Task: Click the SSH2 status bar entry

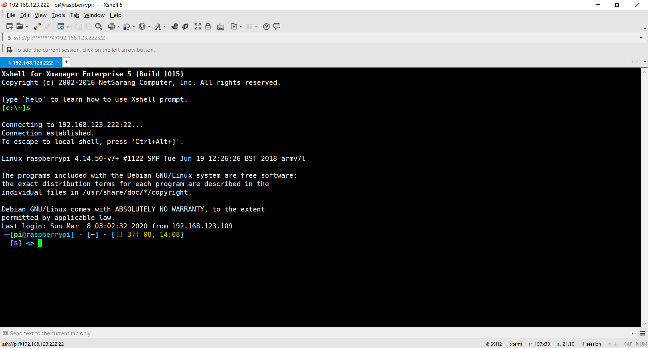Action: [x=494, y=344]
